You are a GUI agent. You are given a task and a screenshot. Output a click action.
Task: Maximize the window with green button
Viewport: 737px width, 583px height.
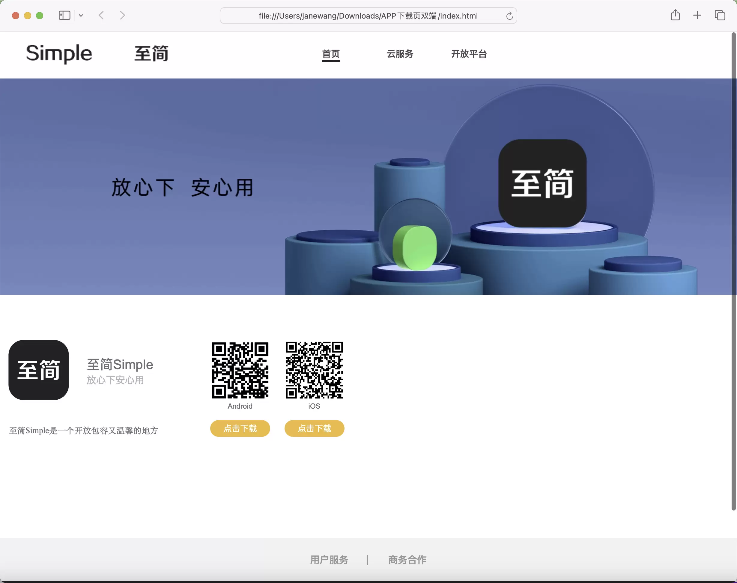click(x=40, y=15)
